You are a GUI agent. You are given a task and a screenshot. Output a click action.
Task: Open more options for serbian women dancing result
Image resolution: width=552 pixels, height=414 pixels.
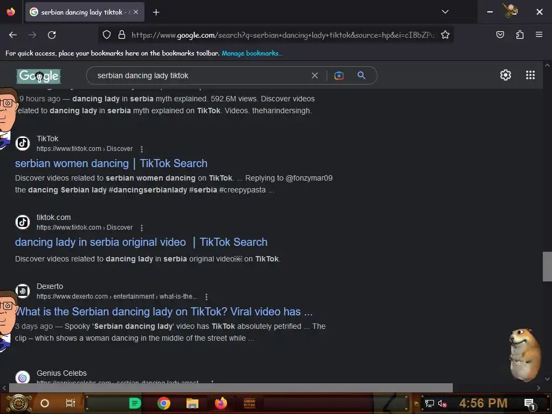point(142,149)
